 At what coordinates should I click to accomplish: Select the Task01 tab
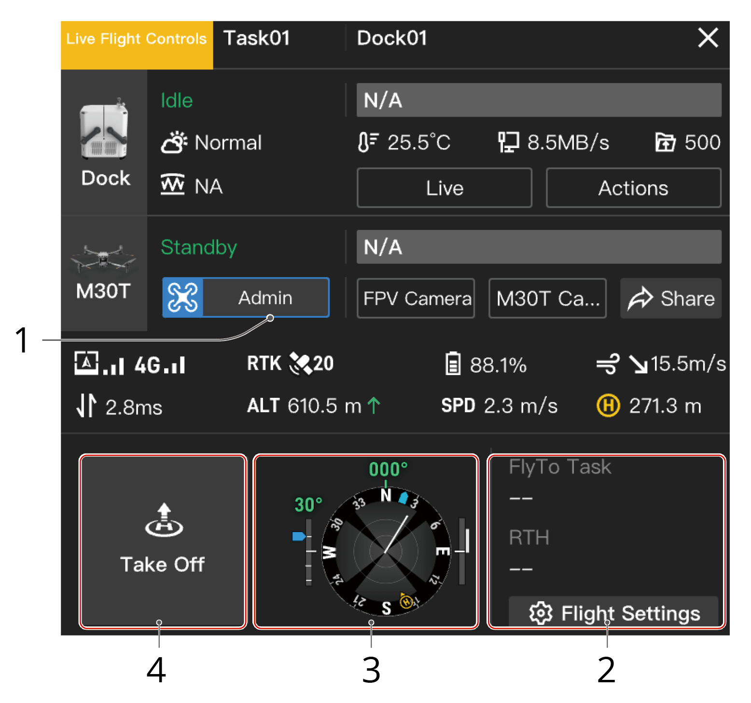coord(257,38)
